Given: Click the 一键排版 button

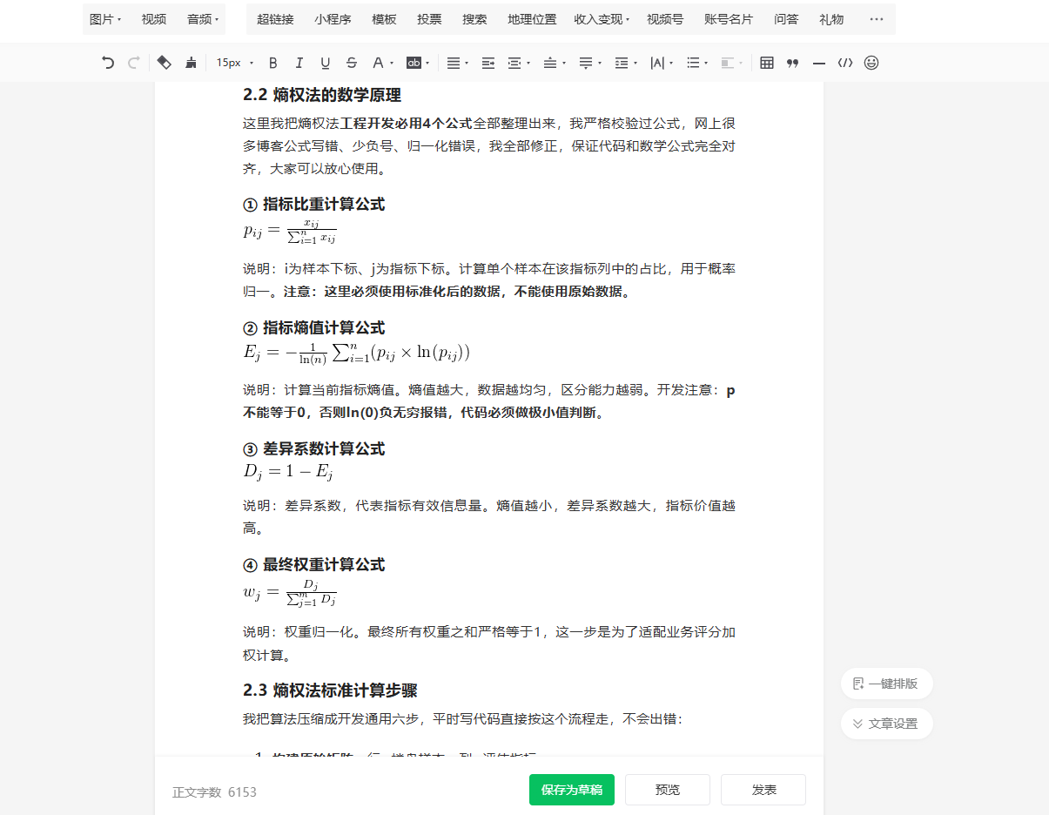Looking at the screenshot, I should [886, 684].
